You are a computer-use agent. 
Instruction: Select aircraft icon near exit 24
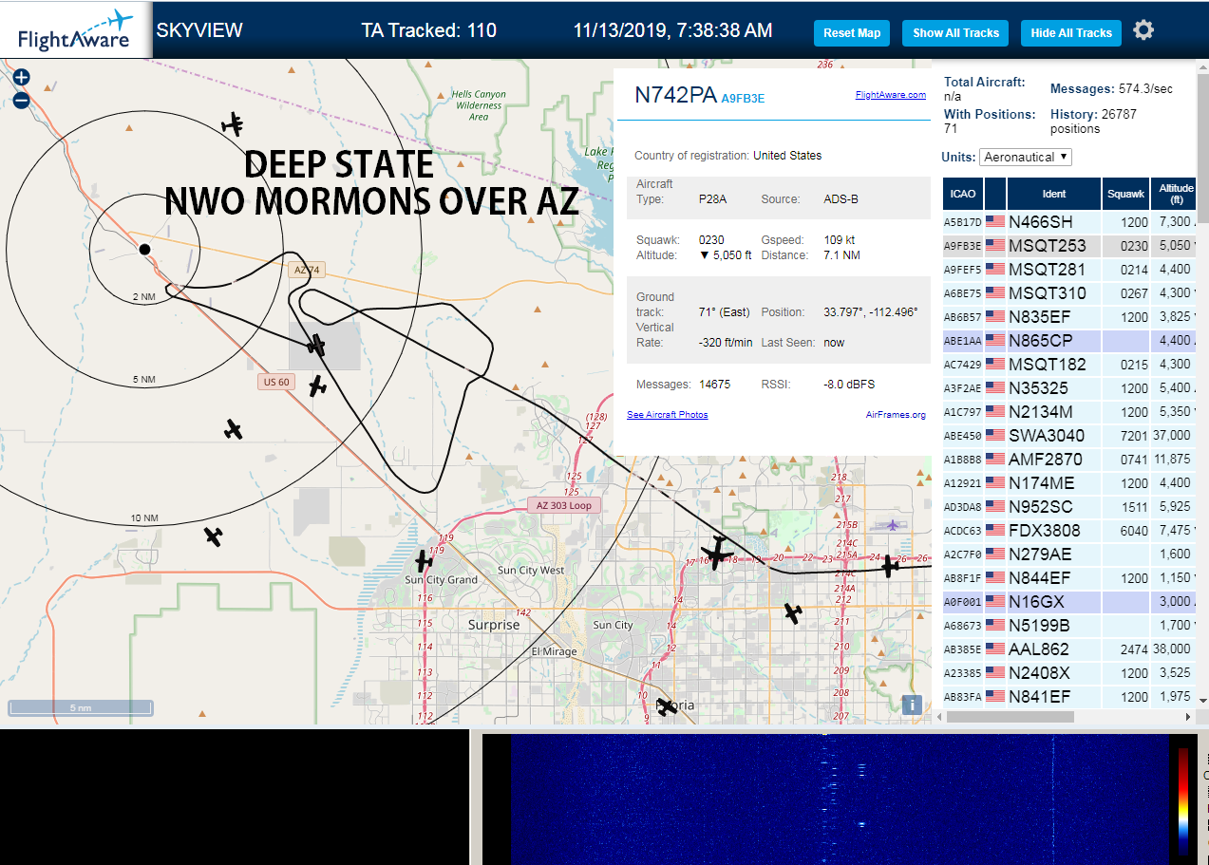pos(890,567)
